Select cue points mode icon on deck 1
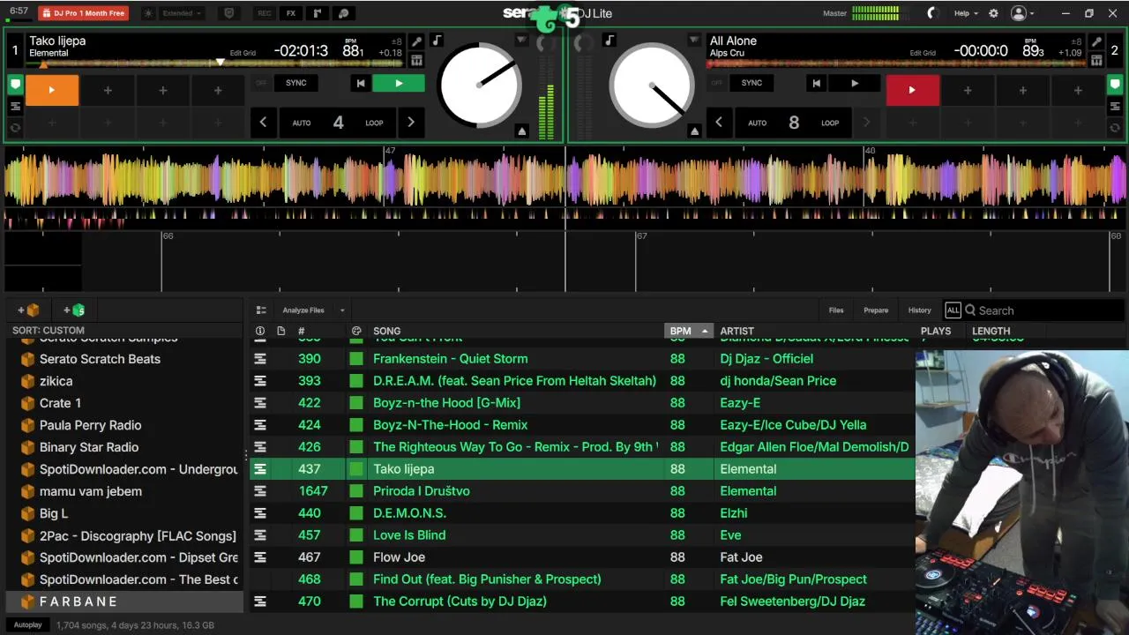1129x635 pixels. click(x=15, y=85)
